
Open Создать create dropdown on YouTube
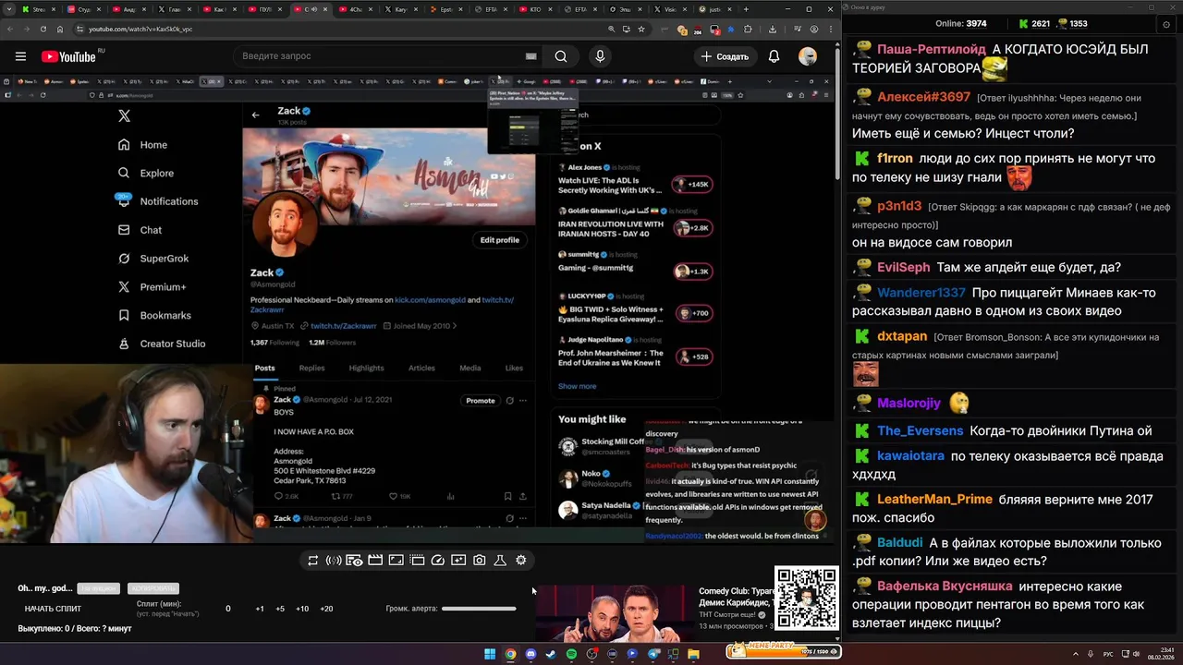point(724,56)
